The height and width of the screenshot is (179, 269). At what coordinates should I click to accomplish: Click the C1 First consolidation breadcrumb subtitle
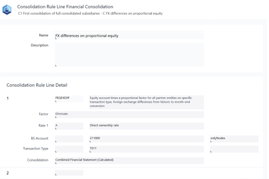[x=90, y=13]
